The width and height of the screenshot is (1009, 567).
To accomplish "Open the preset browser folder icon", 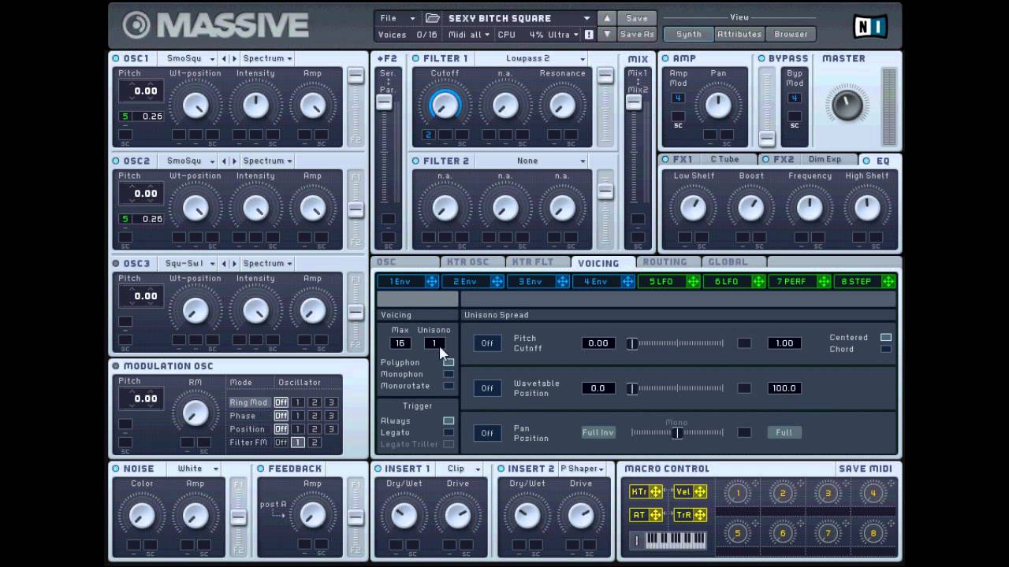I will 432,18.
